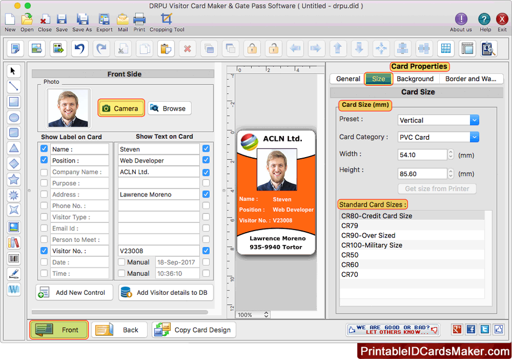This screenshot has width=512, height=359.
Task: Expand the Preset Vertical dropdown
Action: pos(474,120)
